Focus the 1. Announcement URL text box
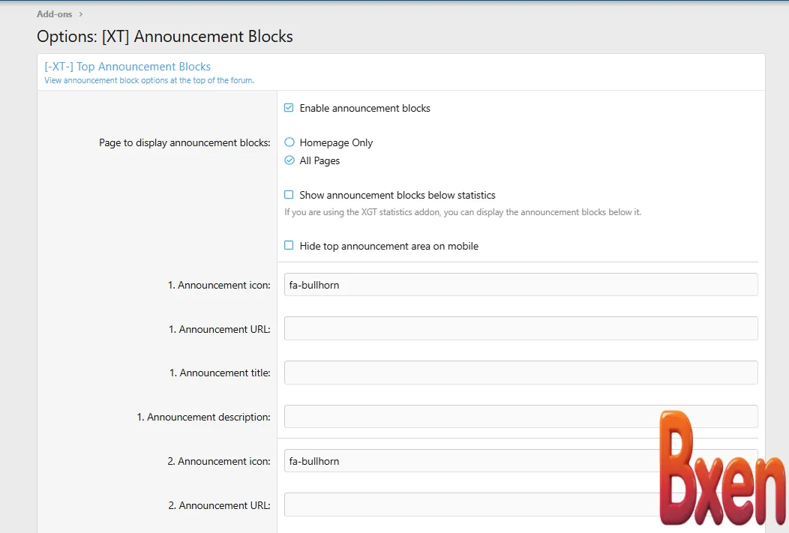This screenshot has width=789, height=533. 520,328
